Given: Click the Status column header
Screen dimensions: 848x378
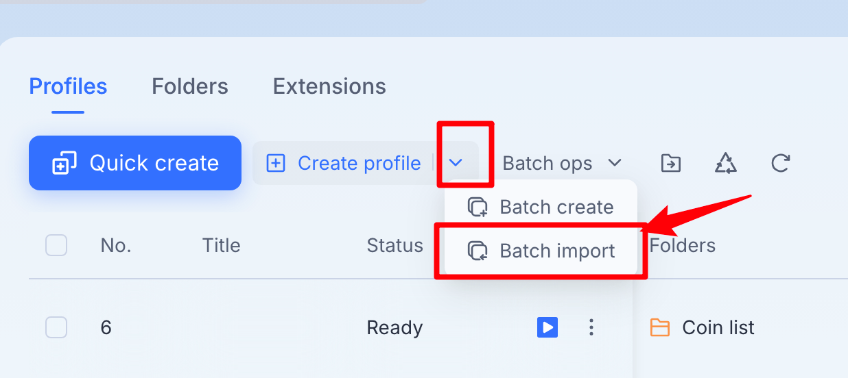Looking at the screenshot, I should pyautogui.click(x=395, y=245).
